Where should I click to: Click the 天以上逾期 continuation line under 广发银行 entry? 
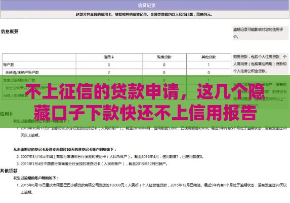click(x=30, y=136)
